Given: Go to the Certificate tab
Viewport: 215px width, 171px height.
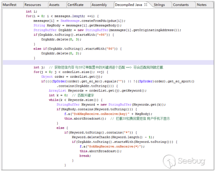Looking at the screenshot, I should [75, 5].
